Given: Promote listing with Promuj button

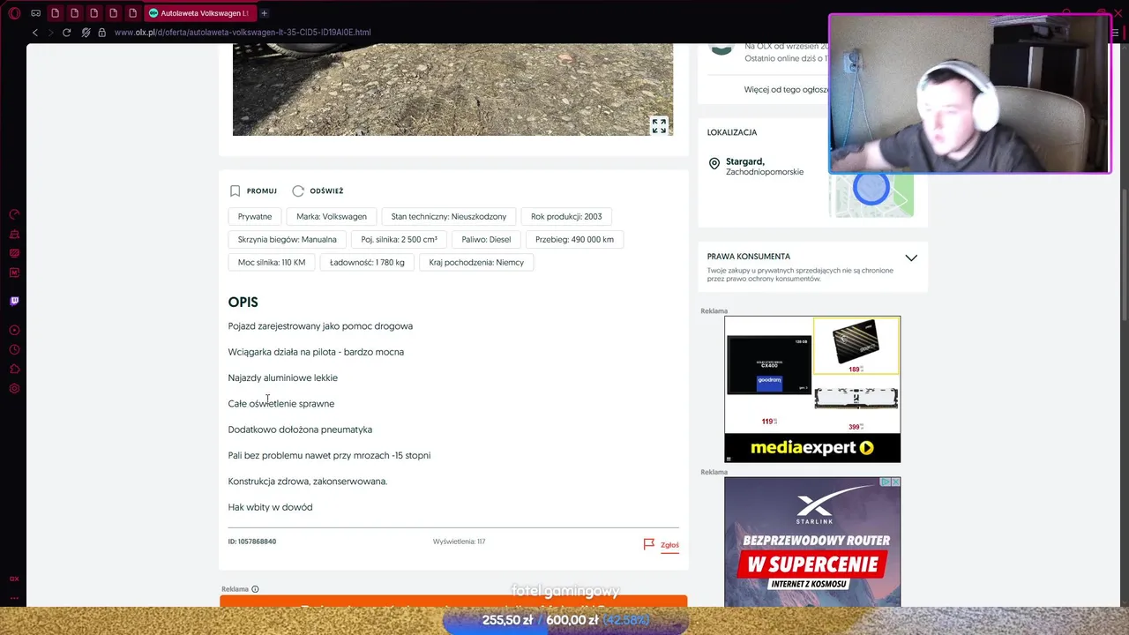Looking at the screenshot, I should coord(253,190).
